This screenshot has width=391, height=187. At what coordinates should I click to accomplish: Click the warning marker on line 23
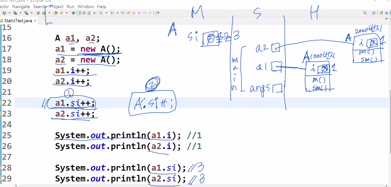tap(1, 113)
